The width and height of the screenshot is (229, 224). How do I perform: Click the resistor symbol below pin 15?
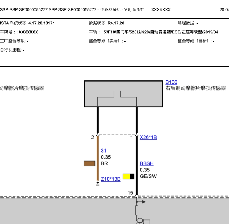click(x=137, y=210)
